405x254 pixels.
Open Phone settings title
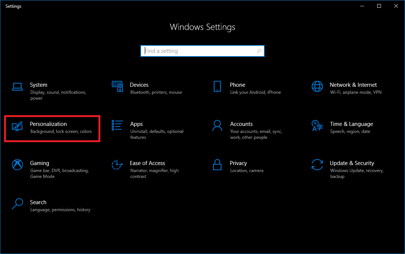click(237, 85)
